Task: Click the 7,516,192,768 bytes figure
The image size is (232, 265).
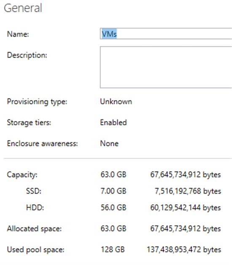Action: 188,191
